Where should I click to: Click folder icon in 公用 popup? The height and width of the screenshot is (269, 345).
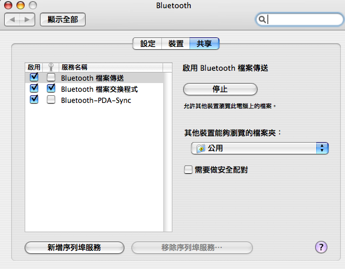[201, 148]
